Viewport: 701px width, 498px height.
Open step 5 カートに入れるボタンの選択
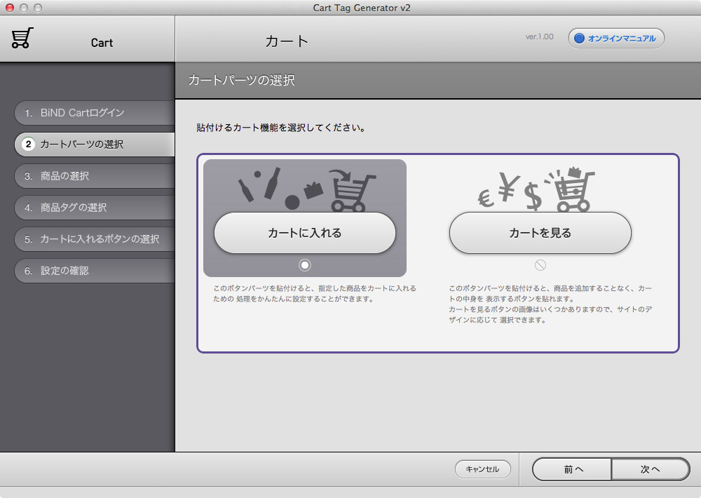[x=95, y=239]
